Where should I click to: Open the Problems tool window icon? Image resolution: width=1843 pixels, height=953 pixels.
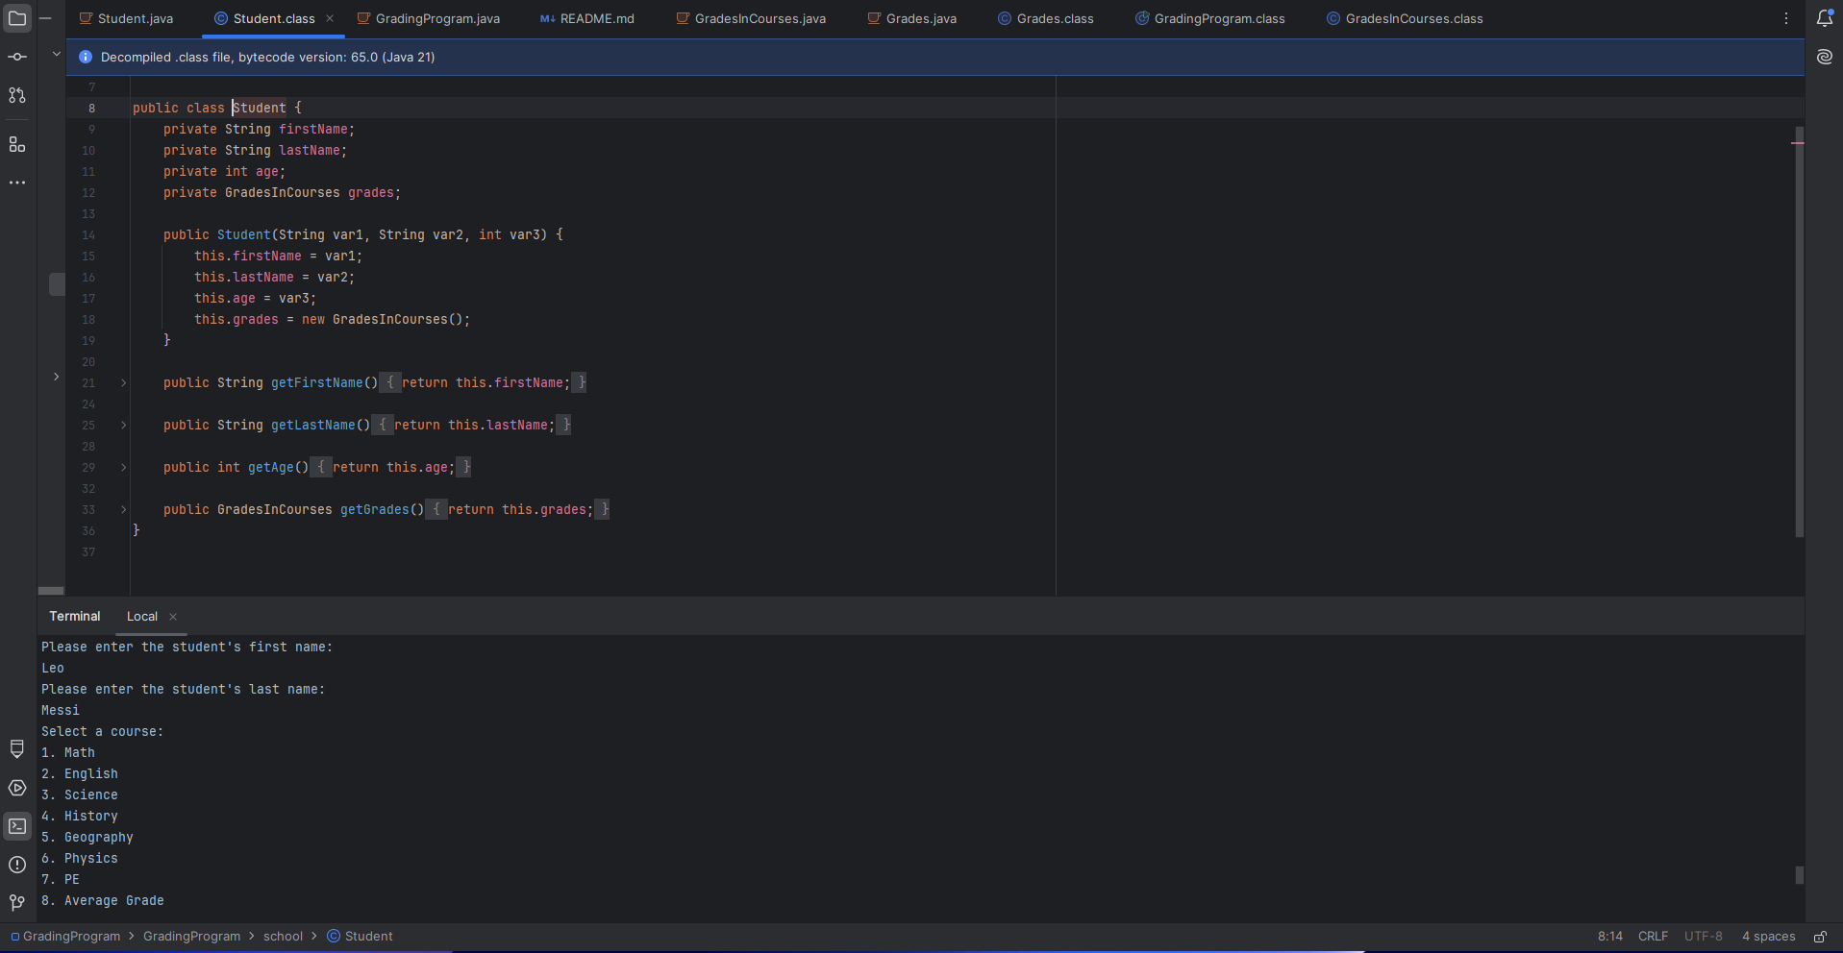coord(17,865)
